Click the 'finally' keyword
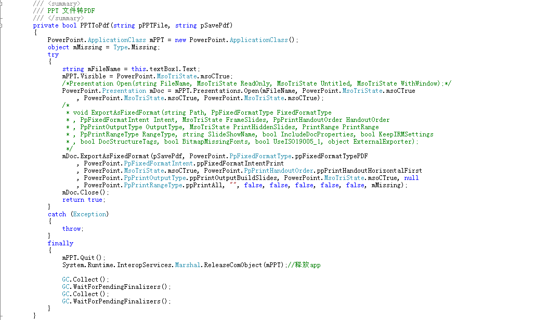The height and width of the screenshot is (320, 535). [x=60, y=243]
